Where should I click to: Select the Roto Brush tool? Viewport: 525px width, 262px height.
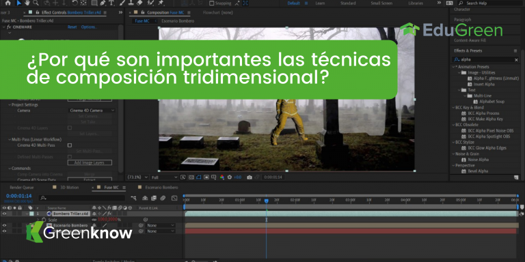pos(150,3)
